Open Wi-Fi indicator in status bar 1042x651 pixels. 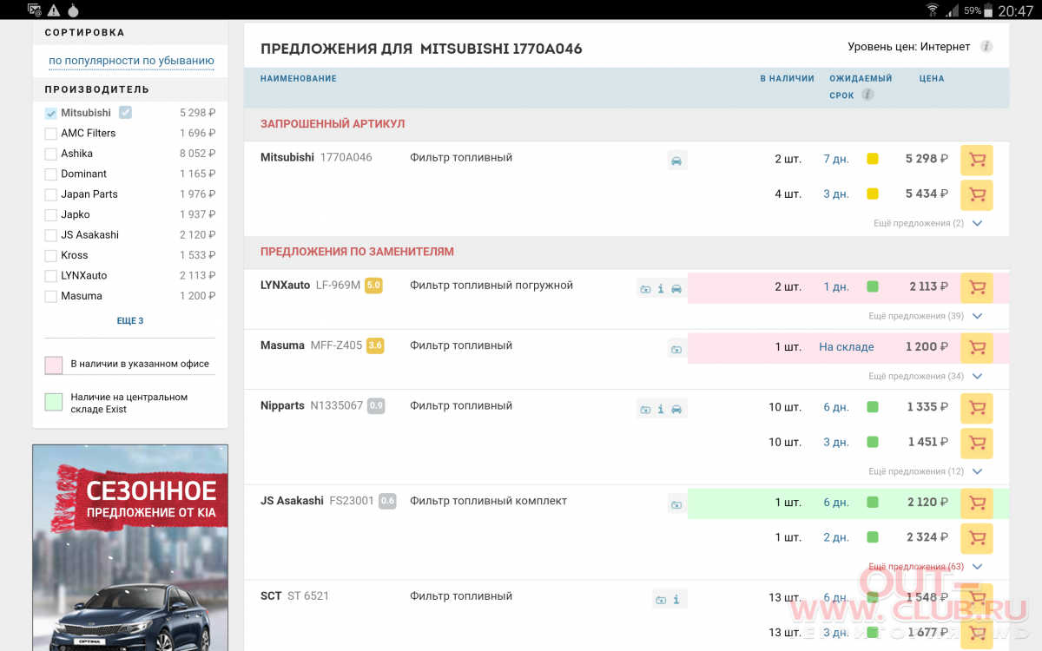[933, 10]
